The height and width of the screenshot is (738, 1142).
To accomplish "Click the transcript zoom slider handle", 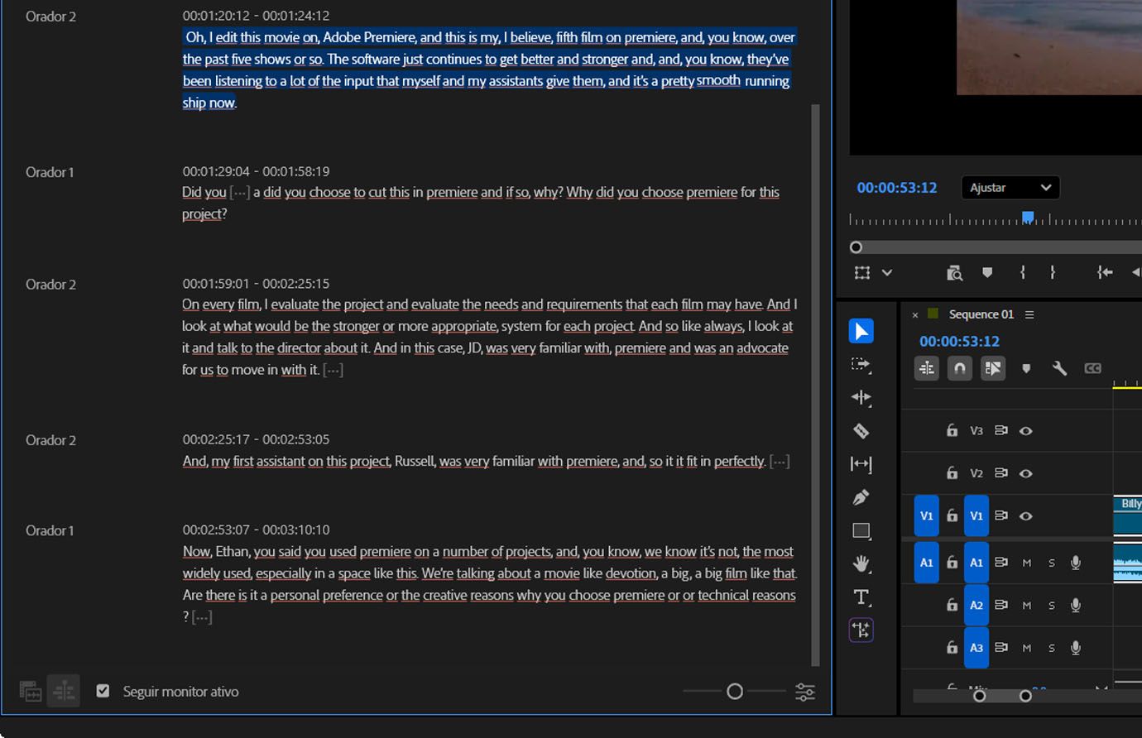I will pyautogui.click(x=734, y=691).
